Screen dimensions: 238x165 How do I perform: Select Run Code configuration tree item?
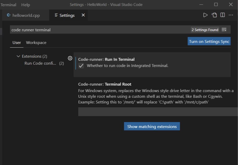pos(44,63)
